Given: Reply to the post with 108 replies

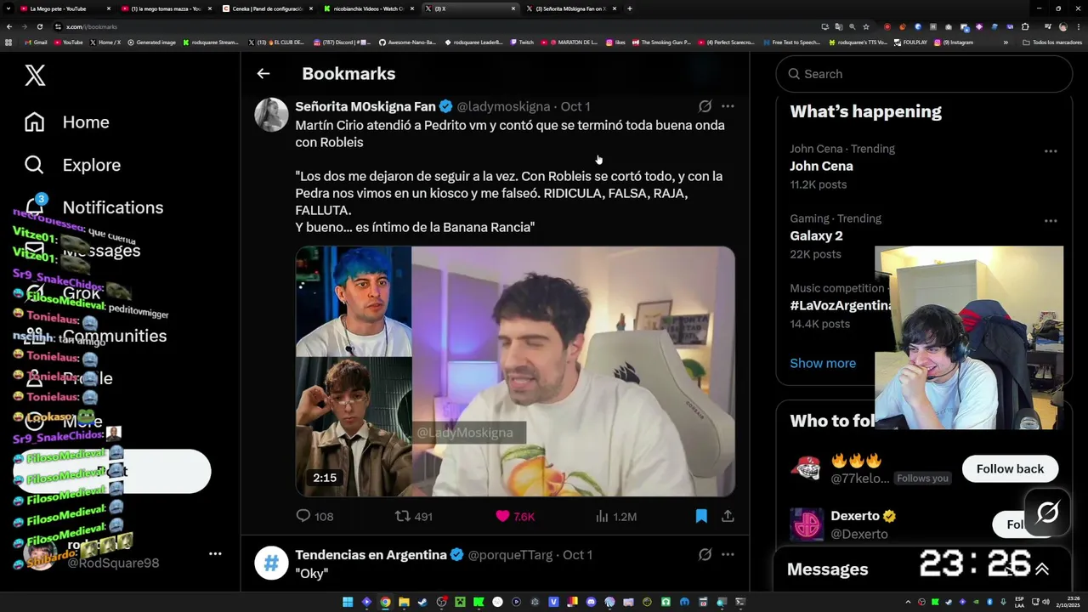Looking at the screenshot, I should click(314, 516).
